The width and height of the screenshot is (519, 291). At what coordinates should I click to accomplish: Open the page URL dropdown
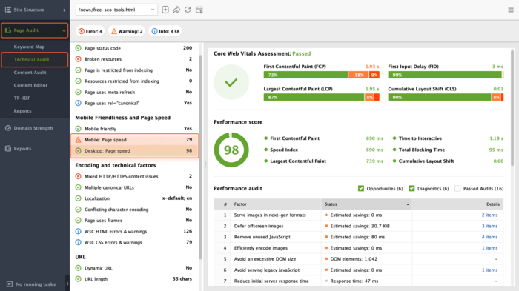click(153, 10)
